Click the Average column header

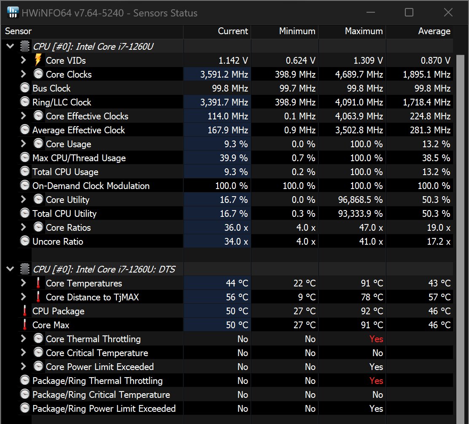tap(419, 31)
